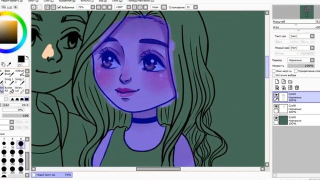320x180 pixels.
Task: Delete layer with trash icon
Action: coord(296,88)
